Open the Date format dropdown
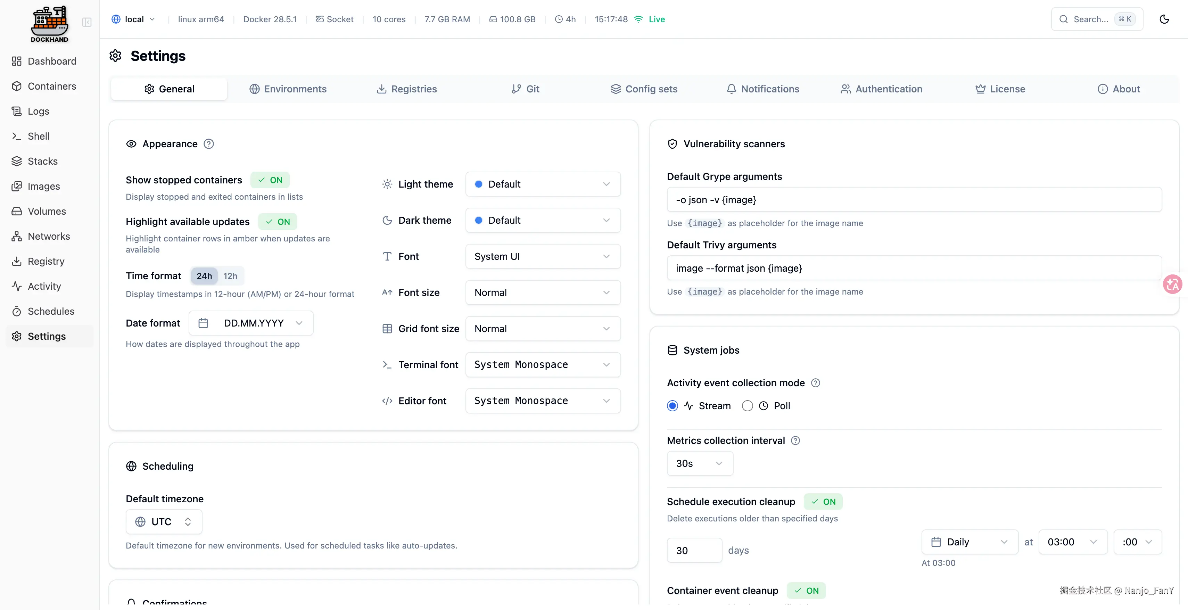 251,323
